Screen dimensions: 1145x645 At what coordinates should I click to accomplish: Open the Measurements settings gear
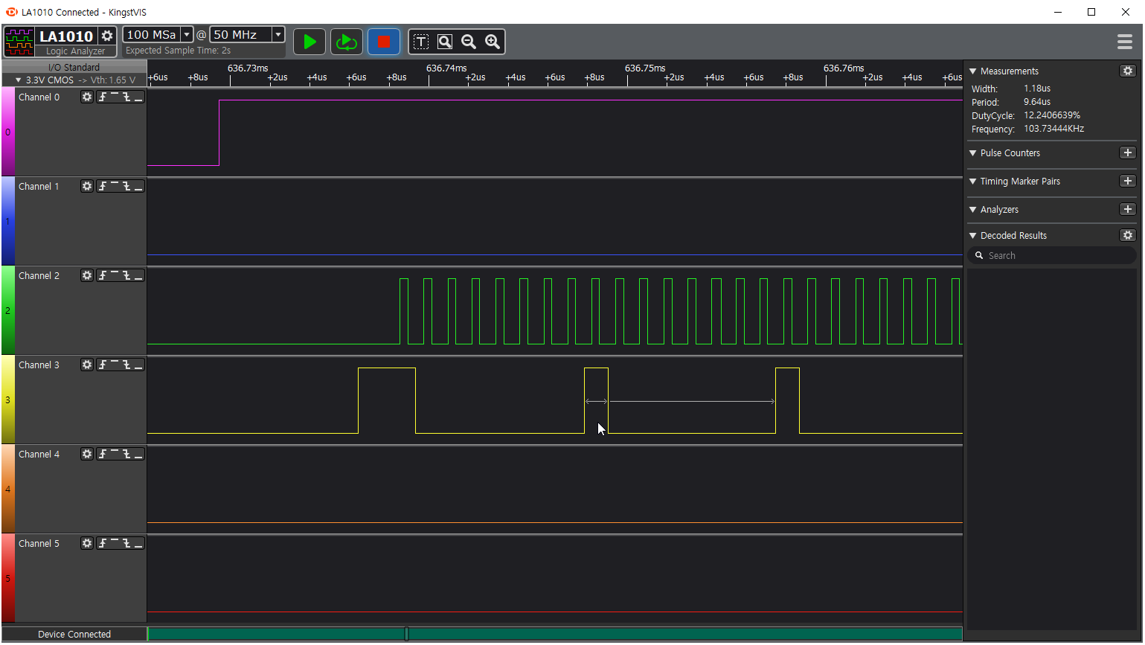pos(1128,71)
